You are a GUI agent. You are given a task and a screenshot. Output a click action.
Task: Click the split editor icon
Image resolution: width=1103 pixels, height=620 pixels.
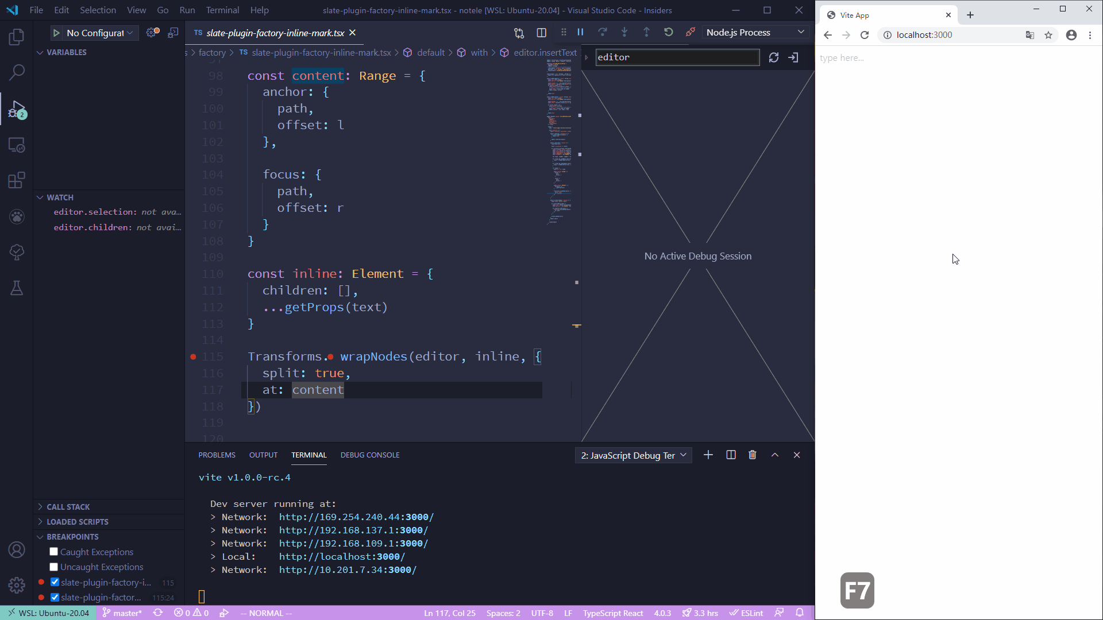(541, 33)
